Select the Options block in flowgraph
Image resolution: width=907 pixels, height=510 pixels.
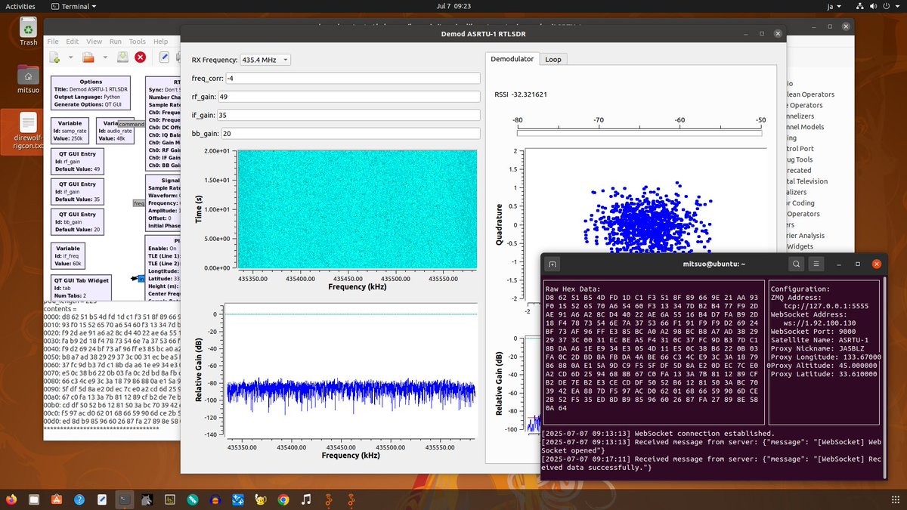[x=91, y=93]
